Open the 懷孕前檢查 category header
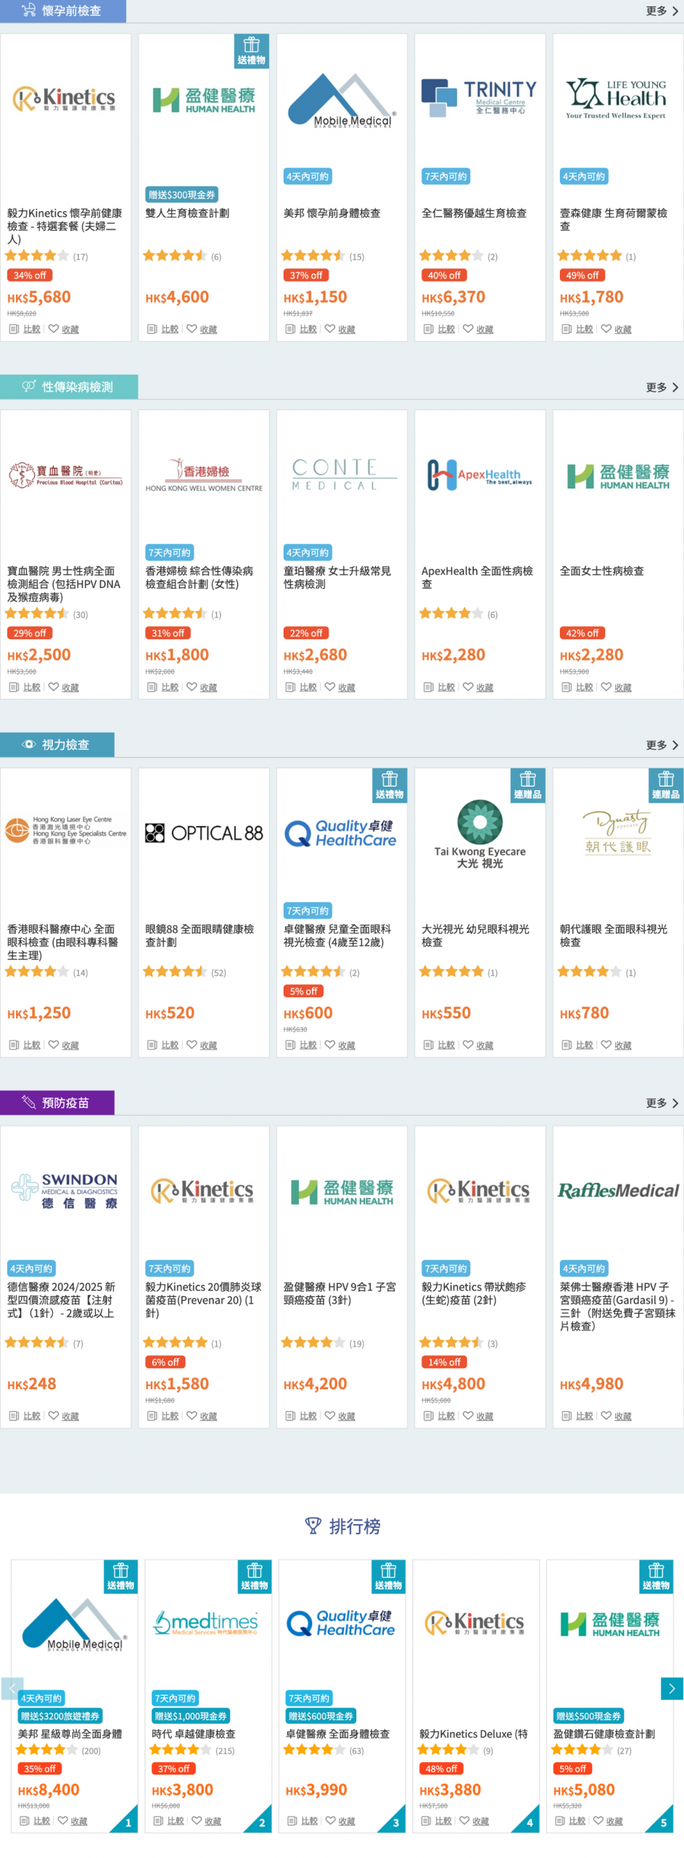 tap(63, 11)
